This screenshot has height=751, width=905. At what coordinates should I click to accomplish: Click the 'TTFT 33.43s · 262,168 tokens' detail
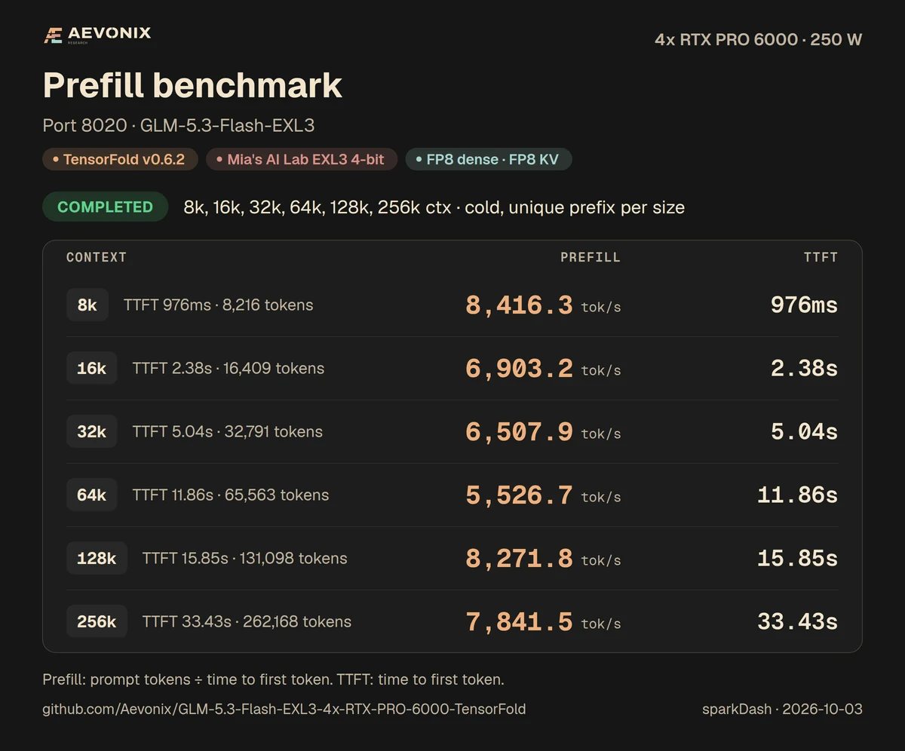[247, 622]
